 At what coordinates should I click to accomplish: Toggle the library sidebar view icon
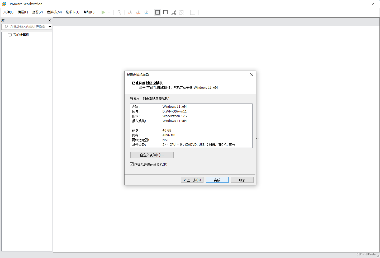click(158, 12)
